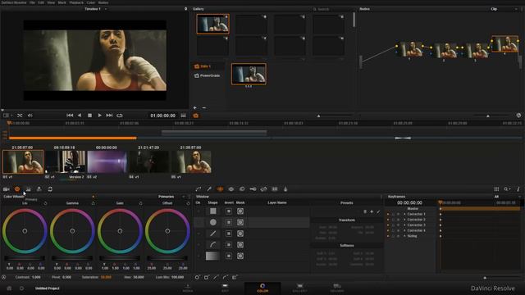Open the Info palette icon
The image size is (525, 295).
coord(518,189)
